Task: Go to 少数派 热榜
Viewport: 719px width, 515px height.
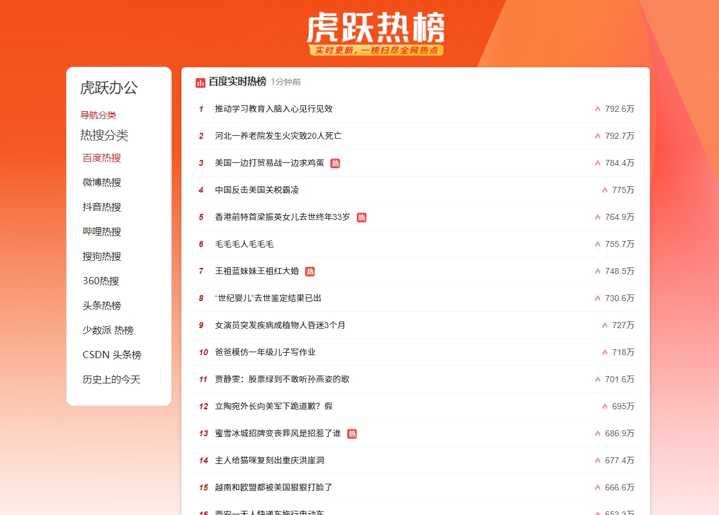Action: [x=108, y=331]
